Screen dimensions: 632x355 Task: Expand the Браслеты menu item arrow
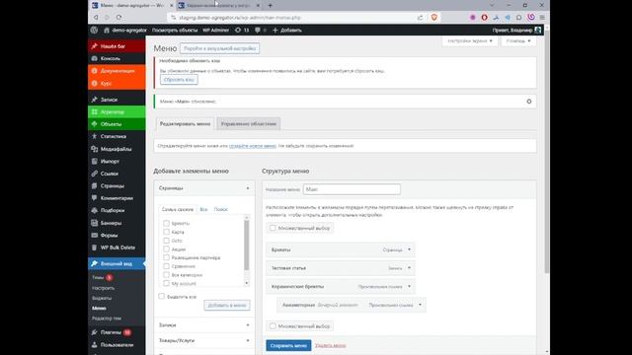pyautogui.click(x=409, y=249)
